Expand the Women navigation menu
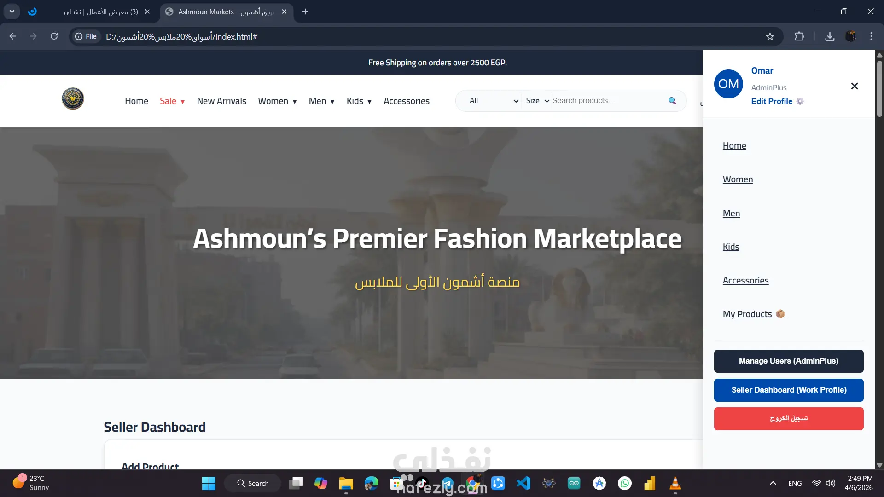The image size is (884, 497). pos(277,101)
